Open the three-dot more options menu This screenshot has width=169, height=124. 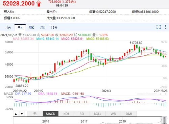[166, 27]
